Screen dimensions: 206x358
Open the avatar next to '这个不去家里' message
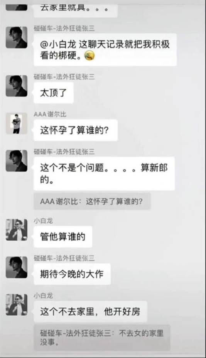coord(17,305)
